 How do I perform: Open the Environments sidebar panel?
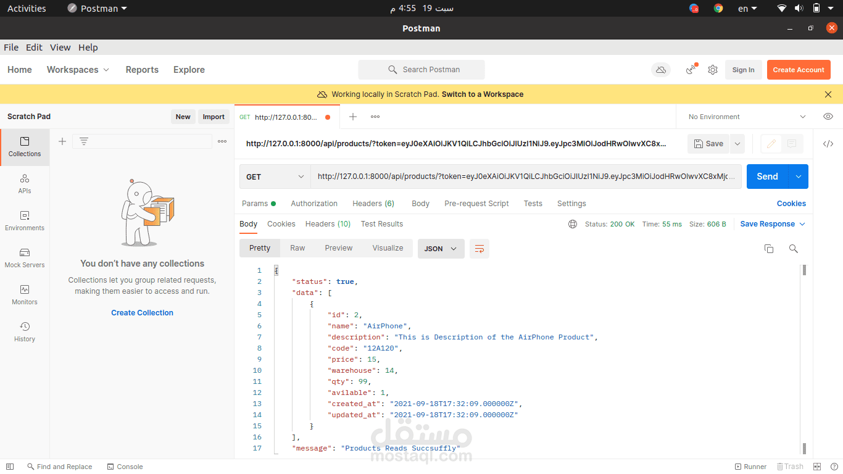[x=25, y=221]
